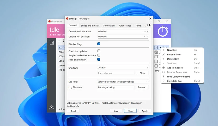Screen dimensions: 218x126
Task: Focus the Press shortcut input field
Action: [x=116, y=73]
